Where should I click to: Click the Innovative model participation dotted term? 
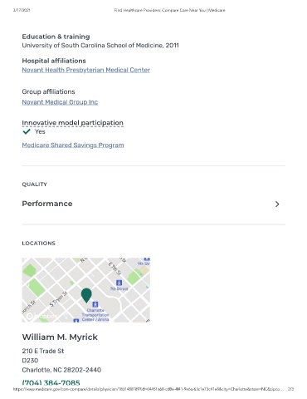coord(73,123)
